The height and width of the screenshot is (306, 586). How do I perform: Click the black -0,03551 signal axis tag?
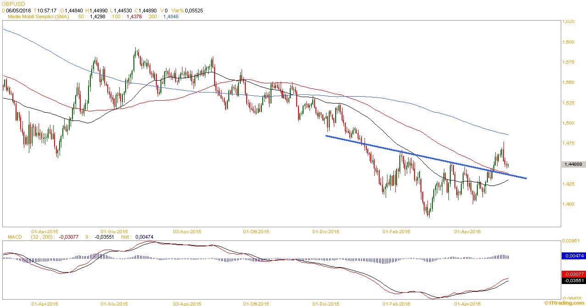[x=573, y=280]
